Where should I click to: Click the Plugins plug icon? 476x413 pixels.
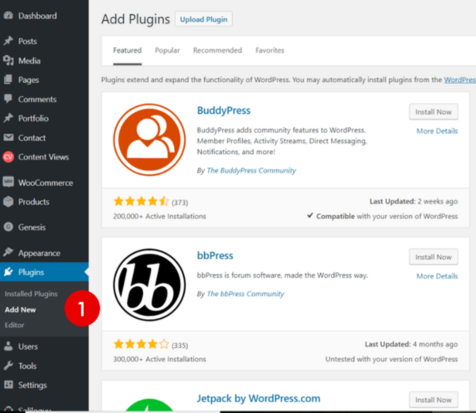(x=9, y=272)
